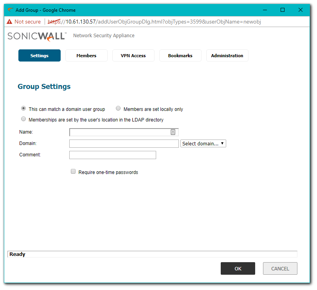Screen dimensions: 317x290
Task: Focus the Name input field
Action: [119, 132]
